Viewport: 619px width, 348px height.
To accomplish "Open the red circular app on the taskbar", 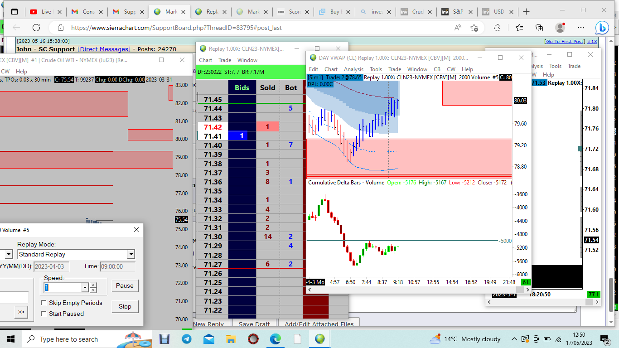I will pos(253,339).
